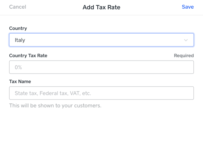Click the shown to your customers hint
This screenshot has width=203, height=160.
[x=55, y=106]
